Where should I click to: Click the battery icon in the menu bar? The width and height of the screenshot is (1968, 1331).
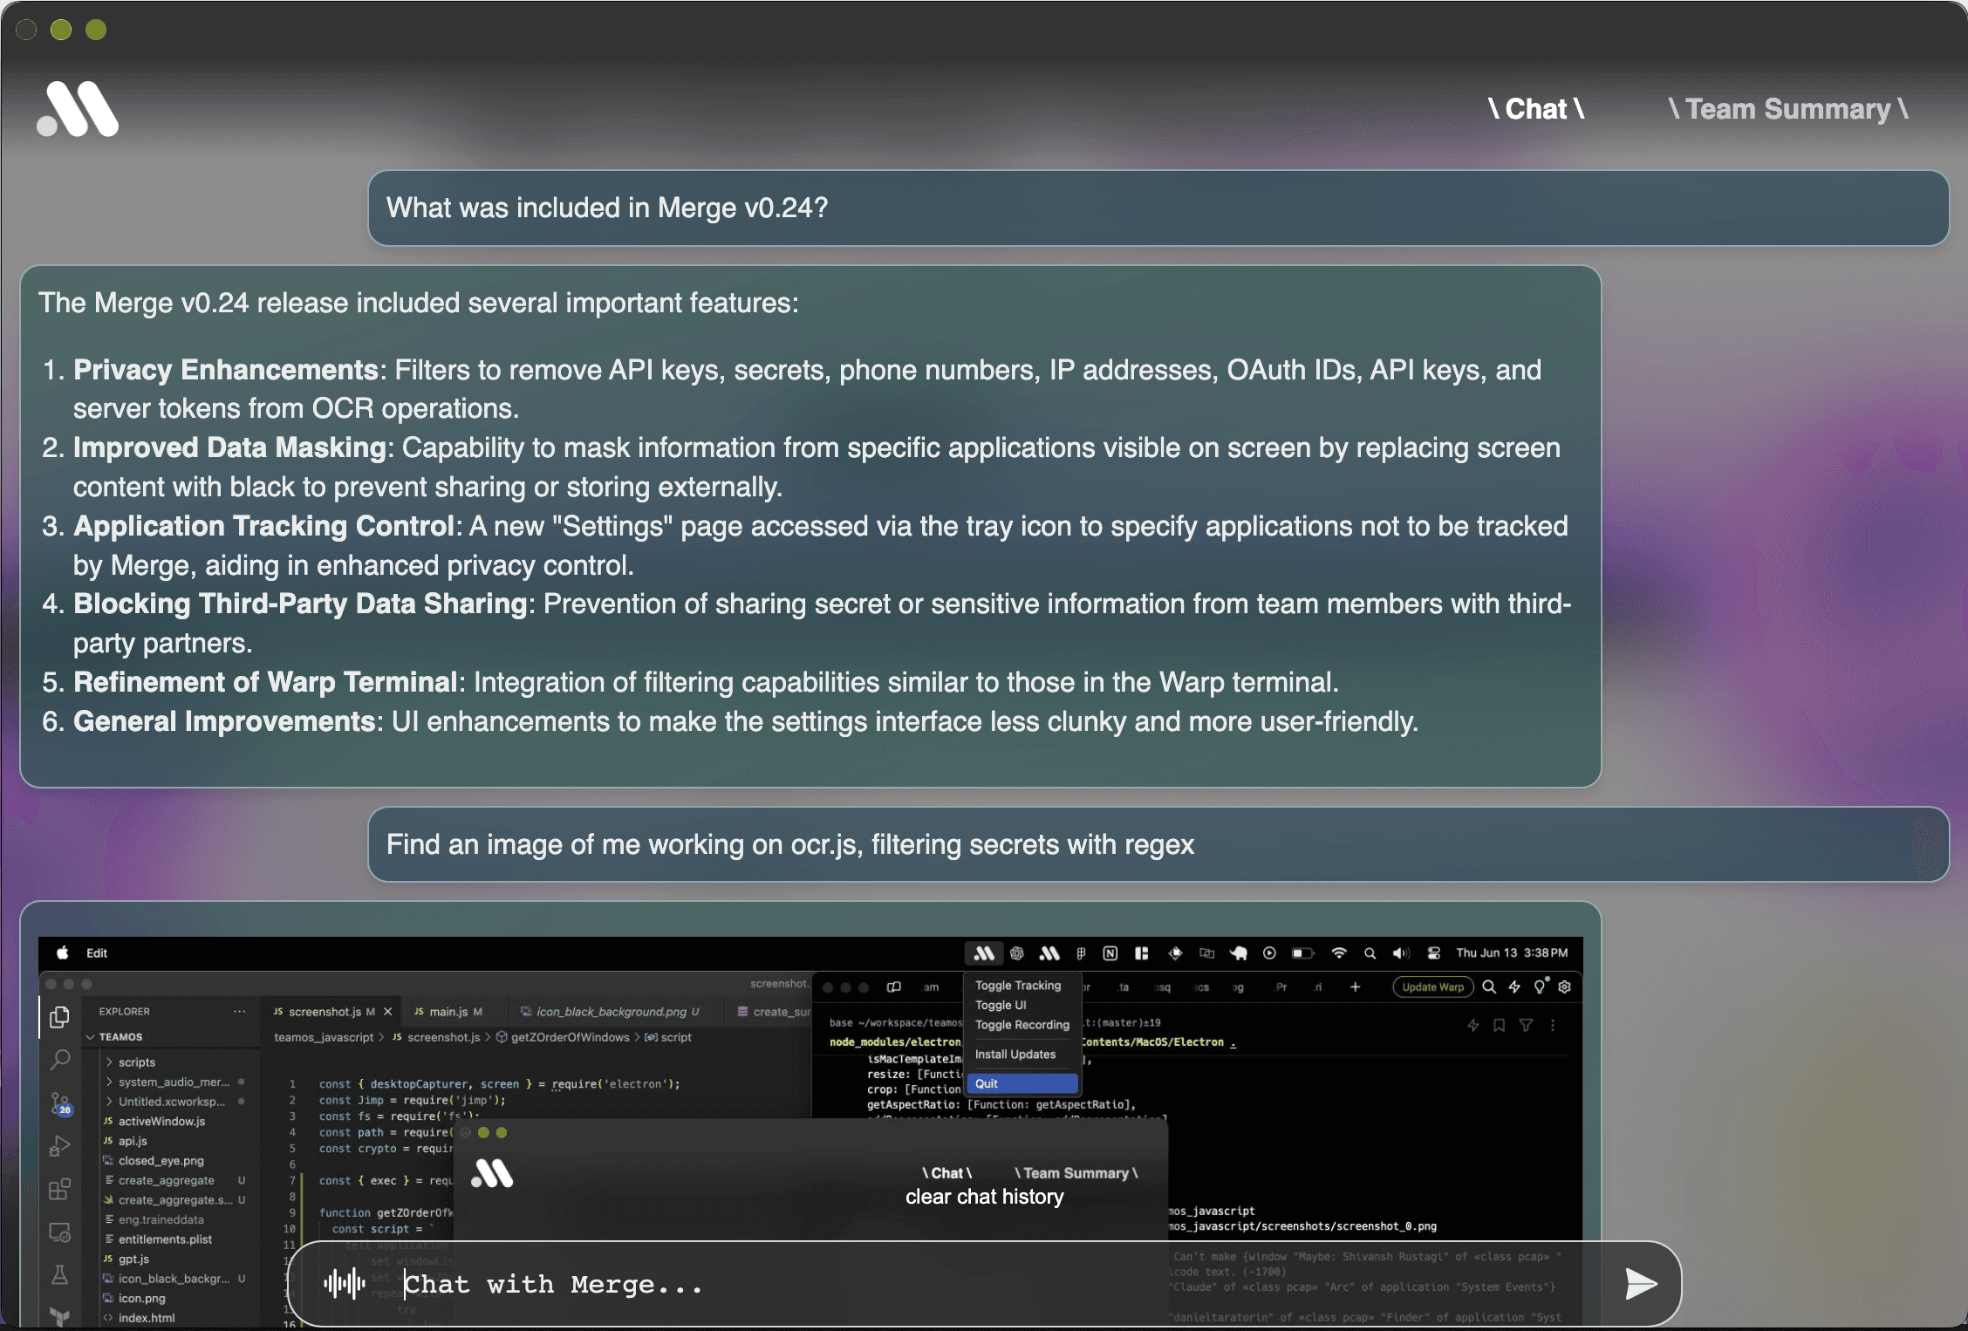(1302, 953)
